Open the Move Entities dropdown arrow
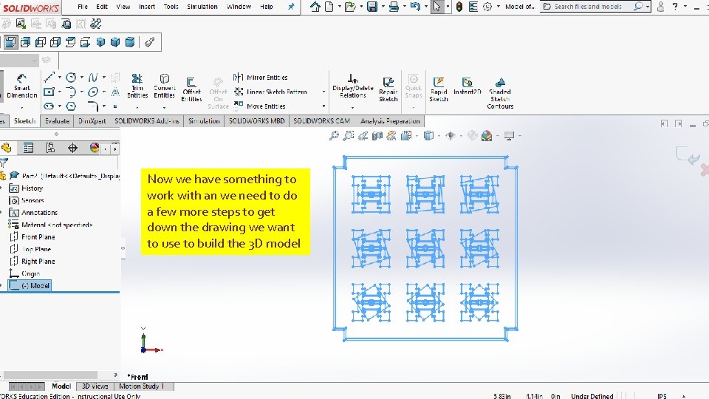This screenshot has width=709, height=399. pos(323,106)
